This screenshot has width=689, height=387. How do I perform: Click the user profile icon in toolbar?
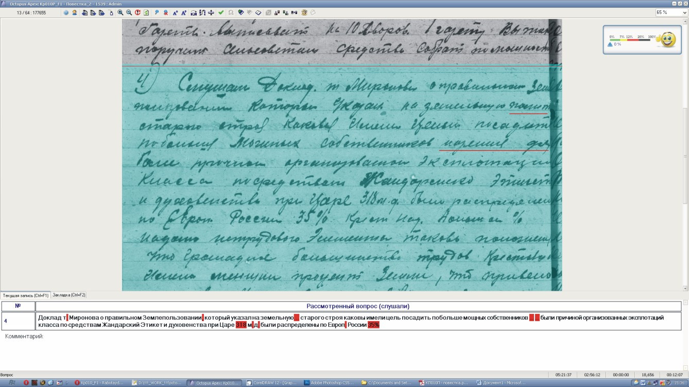tap(75, 12)
